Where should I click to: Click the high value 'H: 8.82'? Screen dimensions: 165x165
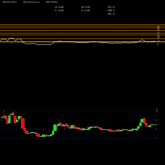(x=86, y=7)
